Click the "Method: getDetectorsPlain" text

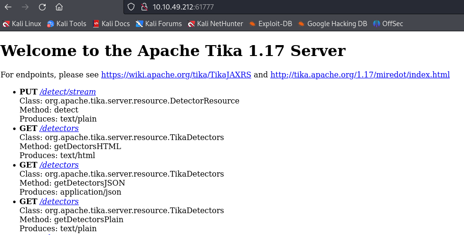(71, 219)
